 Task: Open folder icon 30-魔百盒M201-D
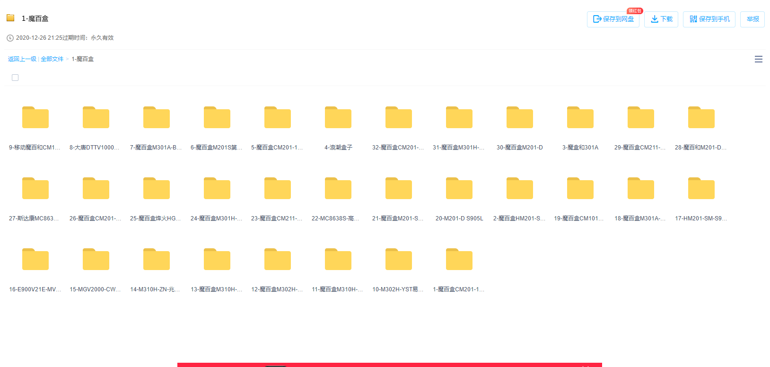[520, 117]
